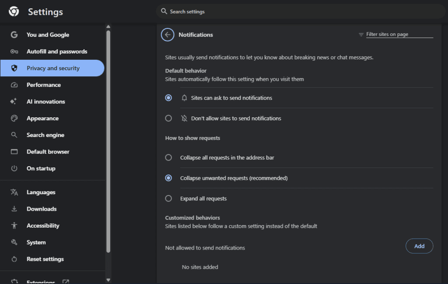Click Not allowed to send notifications label

205,248
